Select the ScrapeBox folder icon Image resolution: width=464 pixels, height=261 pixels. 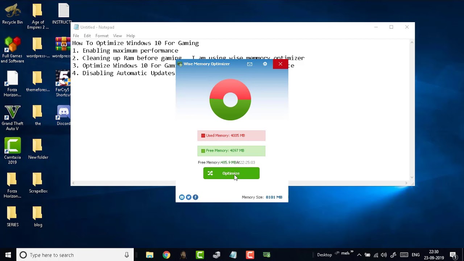[38, 183]
